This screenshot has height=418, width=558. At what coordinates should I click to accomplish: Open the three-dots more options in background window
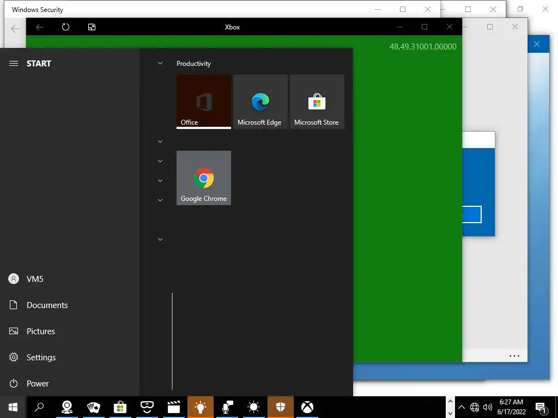tap(514, 355)
